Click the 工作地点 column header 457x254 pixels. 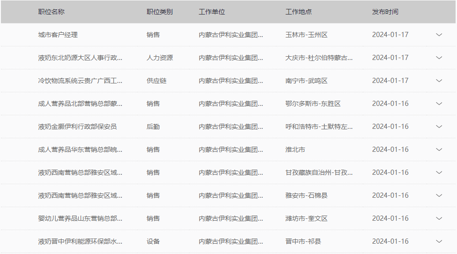[299, 12]
